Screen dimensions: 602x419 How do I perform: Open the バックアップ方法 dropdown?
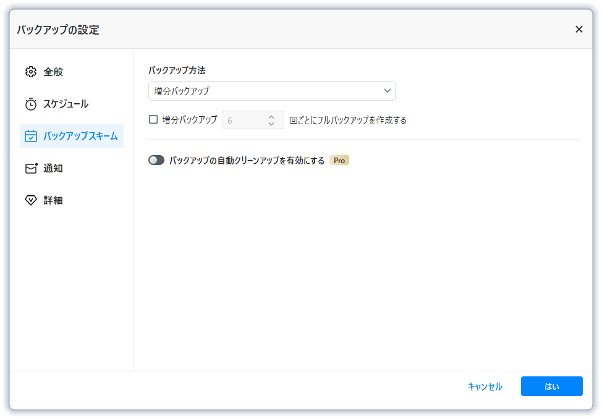coord(272,90)
